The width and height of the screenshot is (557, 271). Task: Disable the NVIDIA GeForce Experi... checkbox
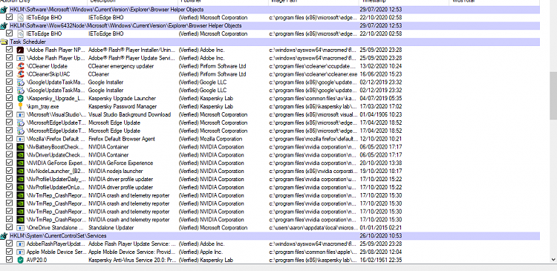10,163
